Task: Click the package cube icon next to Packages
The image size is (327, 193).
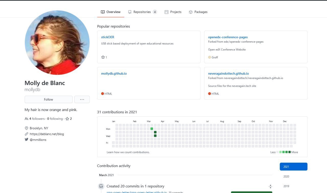Action: (x=191, y=12)
